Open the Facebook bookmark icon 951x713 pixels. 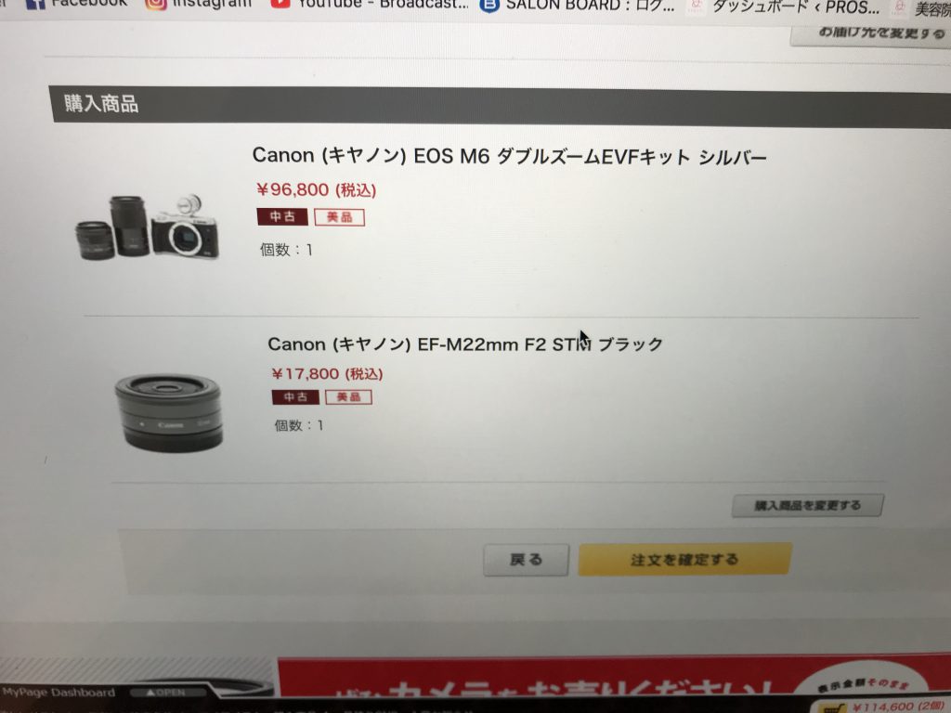(35, 5)
